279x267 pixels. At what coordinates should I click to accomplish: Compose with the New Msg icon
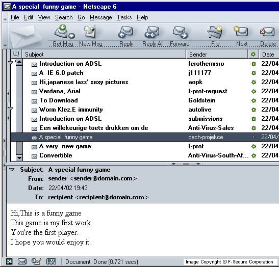pyautogui.click(x=90, y=31)
